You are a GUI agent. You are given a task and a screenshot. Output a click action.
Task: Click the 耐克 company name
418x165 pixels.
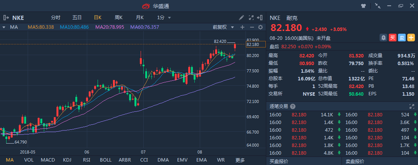292,18
